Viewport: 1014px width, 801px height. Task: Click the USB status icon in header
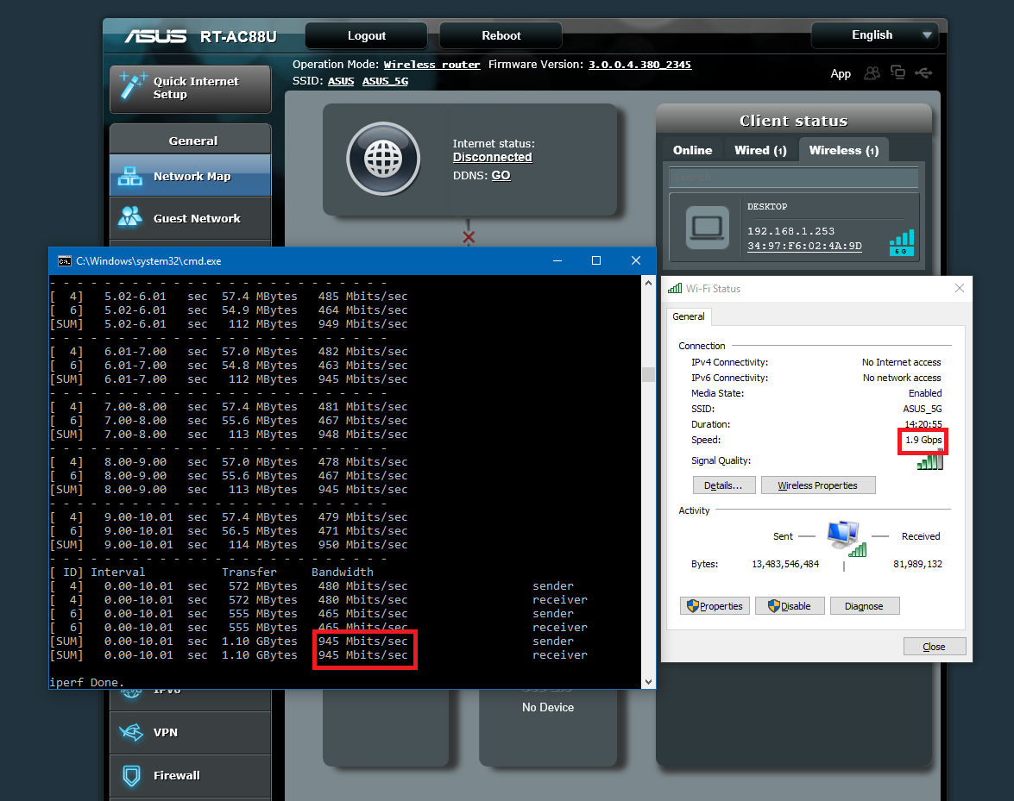[x=923, y=73]
